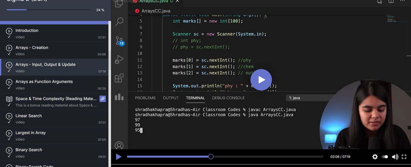
Task: Select Arrays - Input, Output & Update lesson
Action: pos(54,67)
